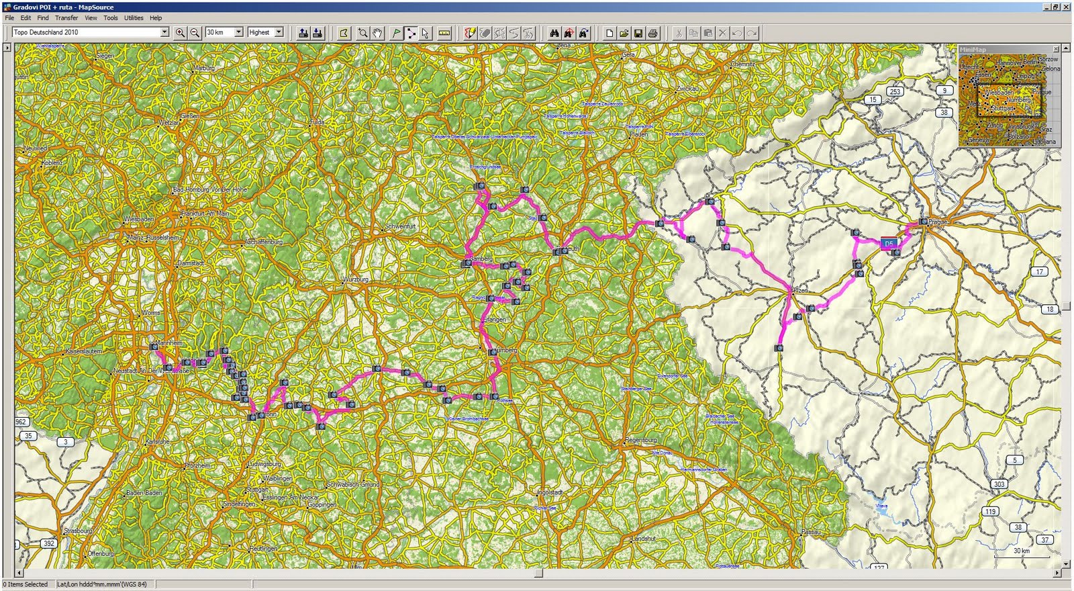
Task: Open the Utilities menu
Action: click(134, 18)
